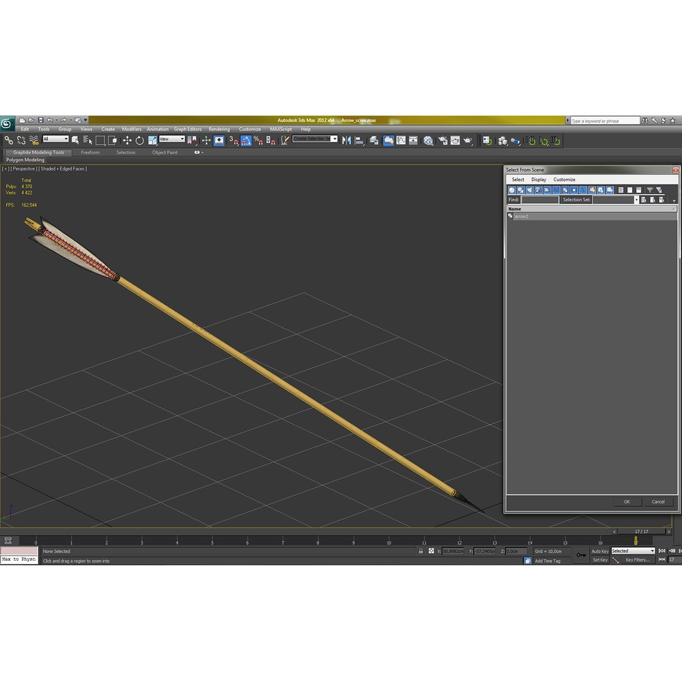Activate the Select and Rotate tool
Viewport: 682px width, 682px height.
(x=140, y=140)
